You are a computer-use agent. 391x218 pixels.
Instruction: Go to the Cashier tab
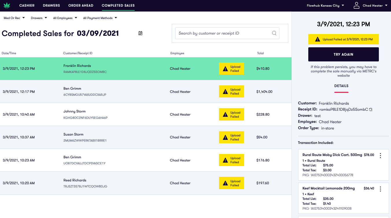27,5
